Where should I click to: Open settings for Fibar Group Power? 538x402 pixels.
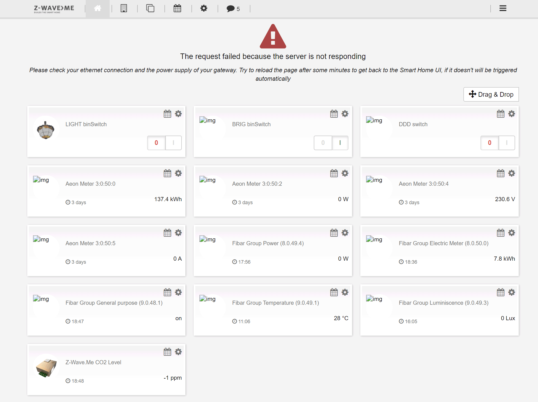point(345,233)
